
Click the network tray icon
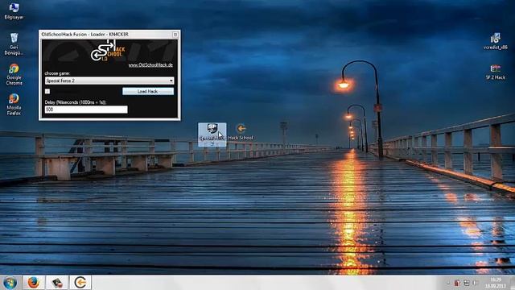[x=467, y=283]
